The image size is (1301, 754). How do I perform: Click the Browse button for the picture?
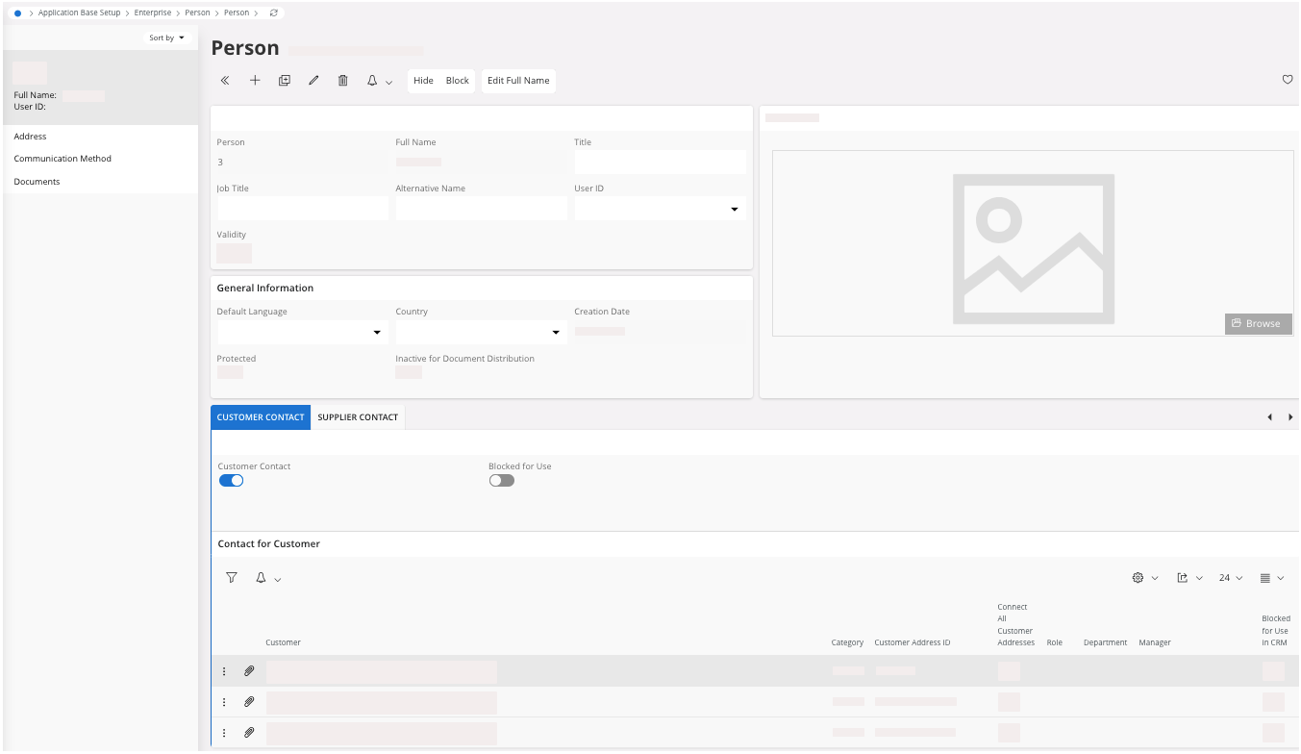[1258, 323]
